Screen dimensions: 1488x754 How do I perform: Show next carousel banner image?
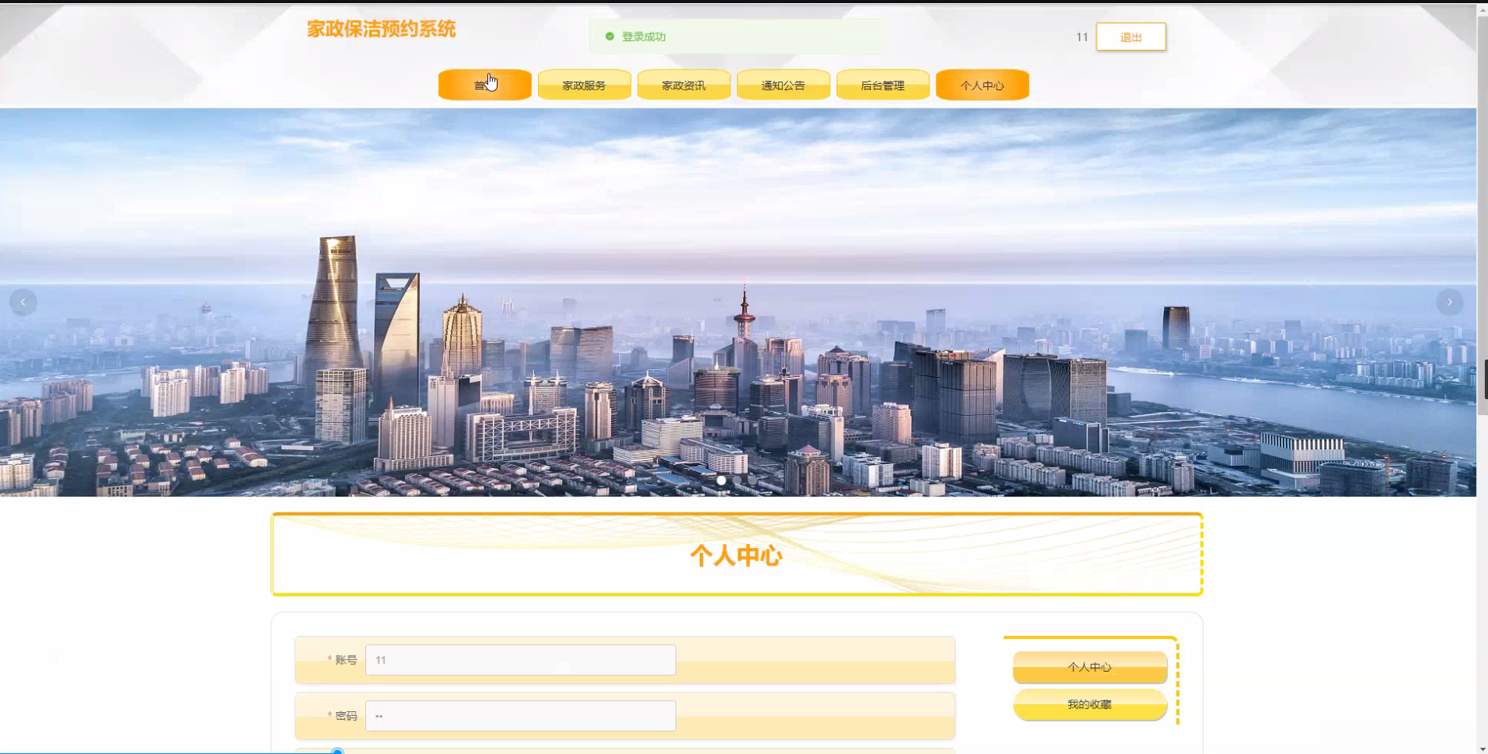tap(1449, 302)
